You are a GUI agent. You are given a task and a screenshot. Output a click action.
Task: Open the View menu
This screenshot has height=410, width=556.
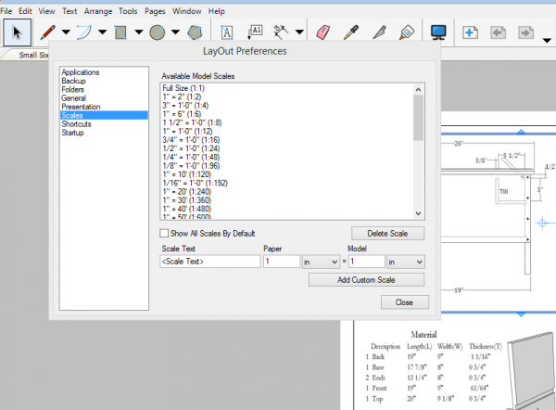tap(46, 11)
